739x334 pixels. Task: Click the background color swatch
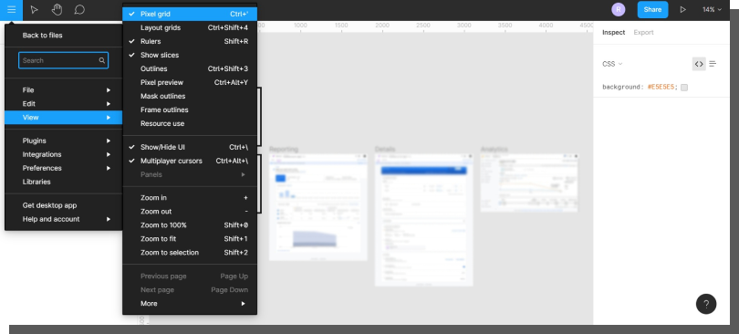pos(684,88)
